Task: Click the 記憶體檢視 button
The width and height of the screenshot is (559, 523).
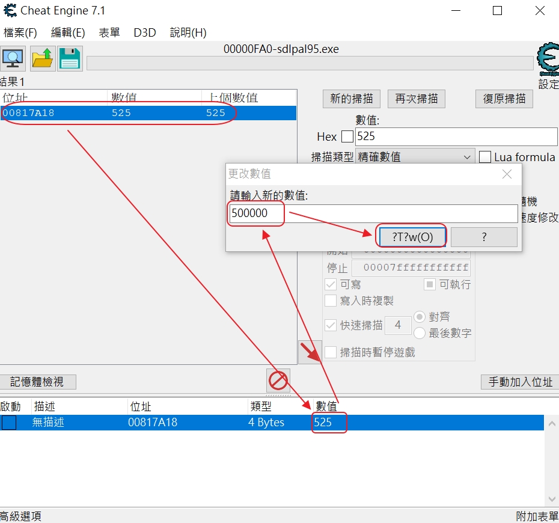Action: tap(37, 382)
